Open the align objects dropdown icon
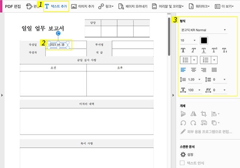The image size is (240, 168). click(215, 114)
